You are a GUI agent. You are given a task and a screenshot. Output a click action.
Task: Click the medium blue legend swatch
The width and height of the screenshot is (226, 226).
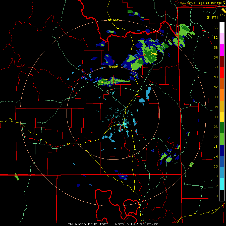pos(222,161)
